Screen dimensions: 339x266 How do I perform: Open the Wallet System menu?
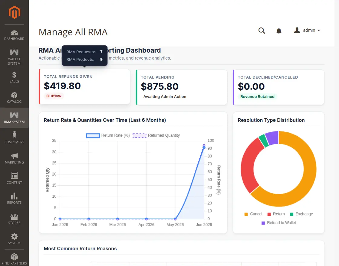[14, 57]
